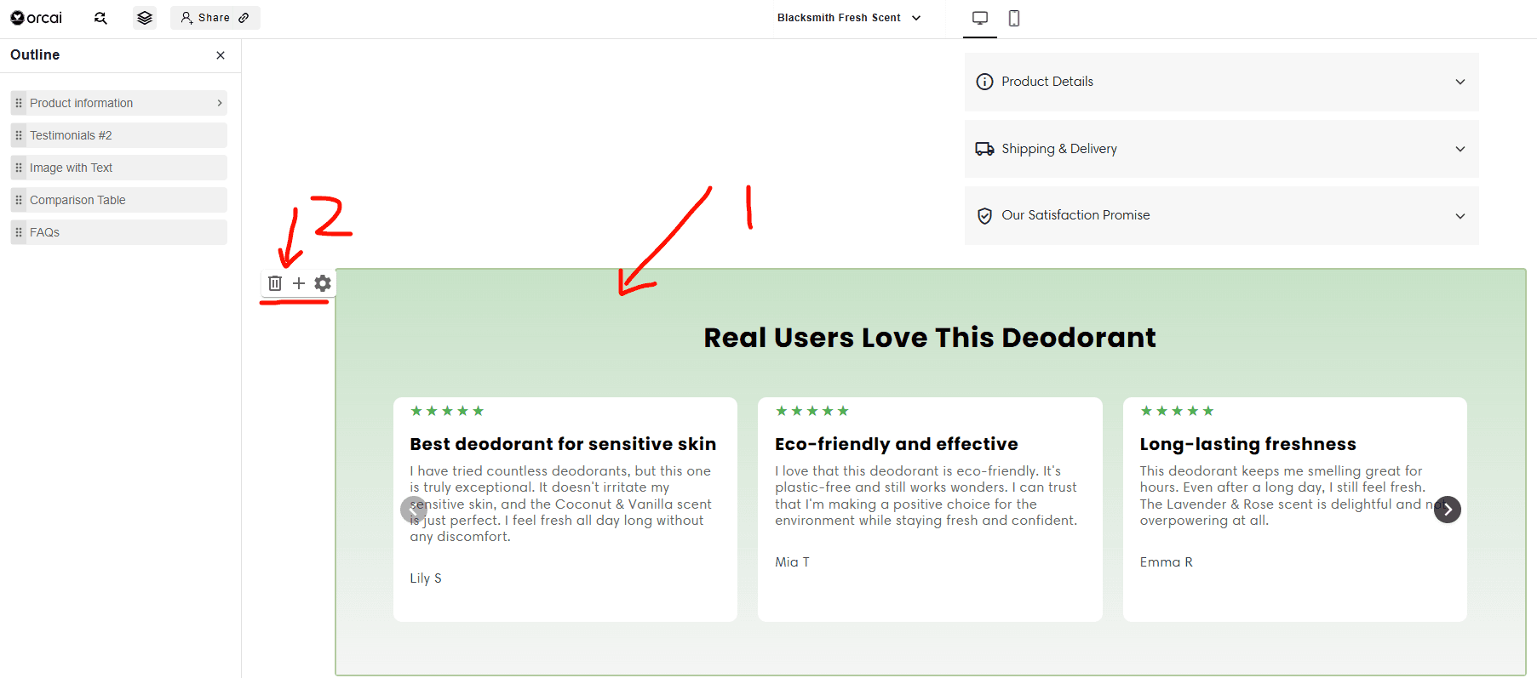The image size is (1537, 678).
Task: Click Product Details chevron arrow
Action: pos(1460,82)
